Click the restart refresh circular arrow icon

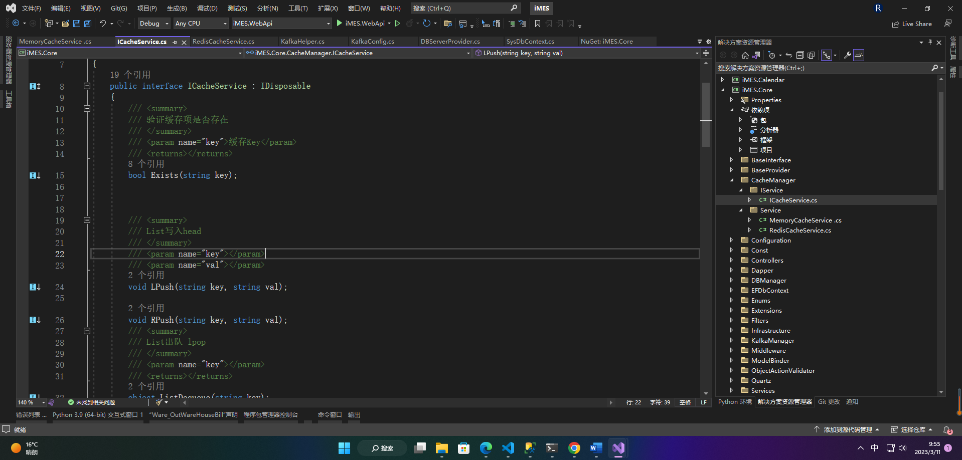pos(427,24)
